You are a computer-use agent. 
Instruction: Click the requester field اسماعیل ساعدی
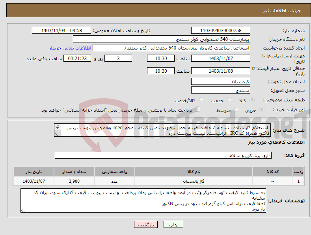click(x=171, y=48)
